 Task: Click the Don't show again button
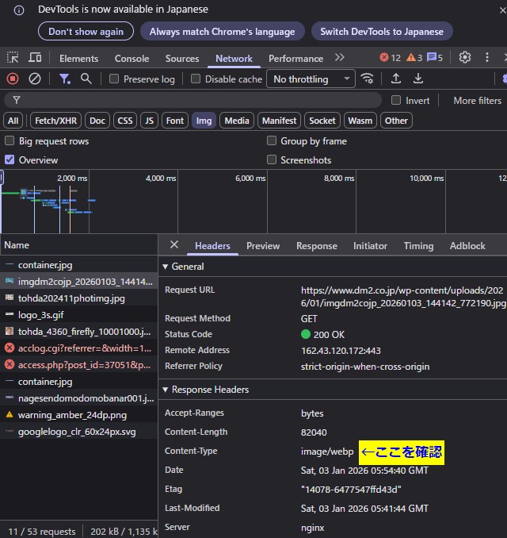pos(86,32)
